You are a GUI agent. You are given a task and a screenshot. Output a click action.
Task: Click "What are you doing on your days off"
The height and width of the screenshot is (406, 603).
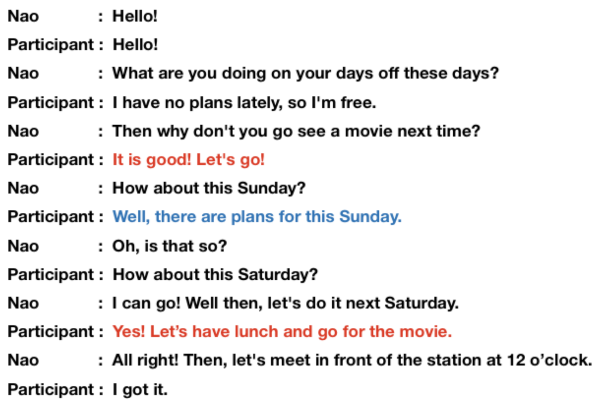[305, 73]
